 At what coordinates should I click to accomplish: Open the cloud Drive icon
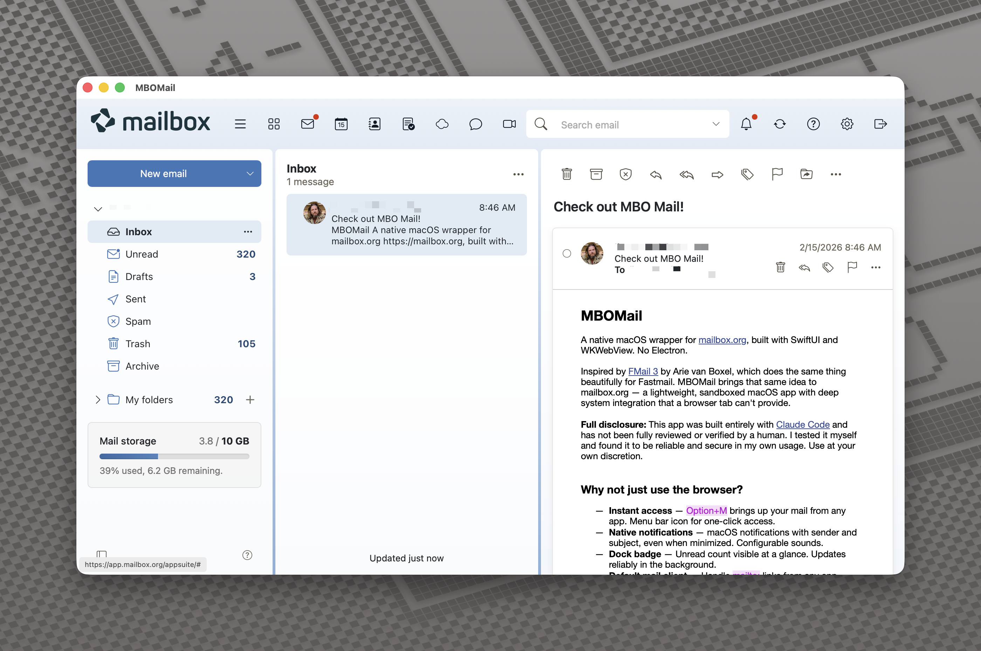tap(442, 124)
